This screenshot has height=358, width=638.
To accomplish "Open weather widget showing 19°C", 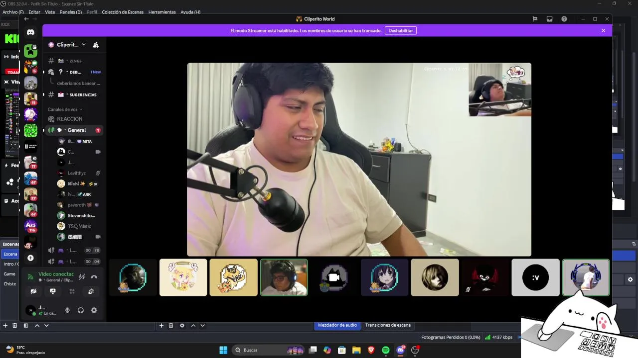I will (24, 350).
